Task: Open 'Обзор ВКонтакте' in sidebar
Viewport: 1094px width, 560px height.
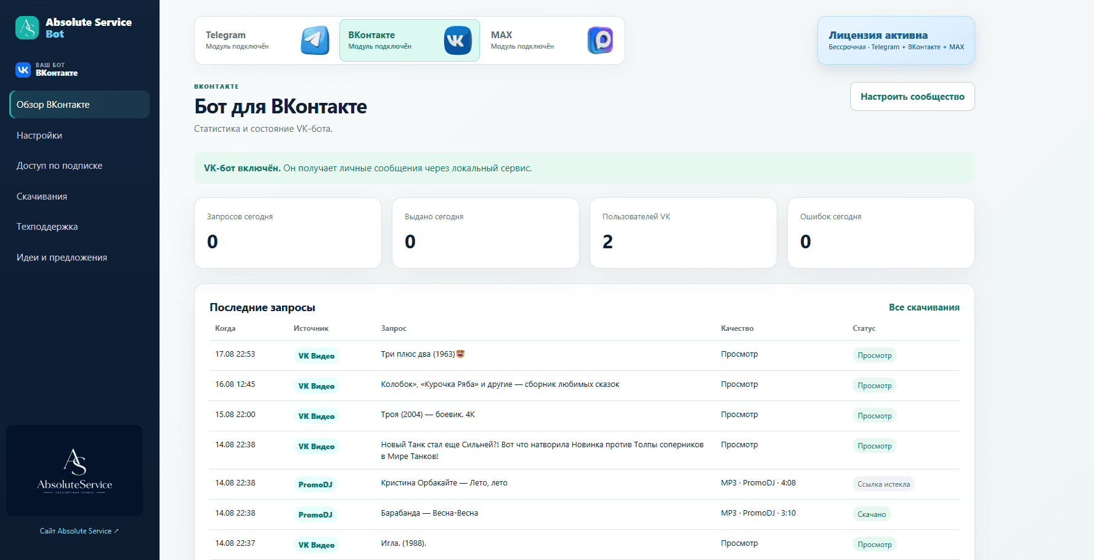Action: 79,105
